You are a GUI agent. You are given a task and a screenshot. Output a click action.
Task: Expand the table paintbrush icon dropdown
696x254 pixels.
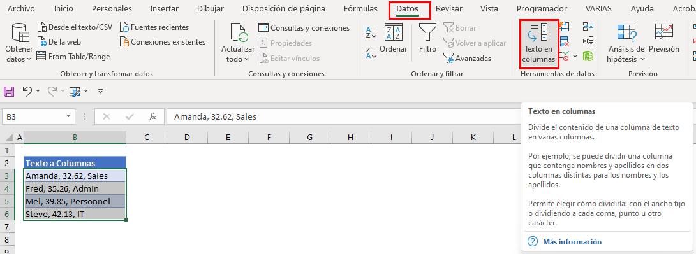[x=85, y=91]
